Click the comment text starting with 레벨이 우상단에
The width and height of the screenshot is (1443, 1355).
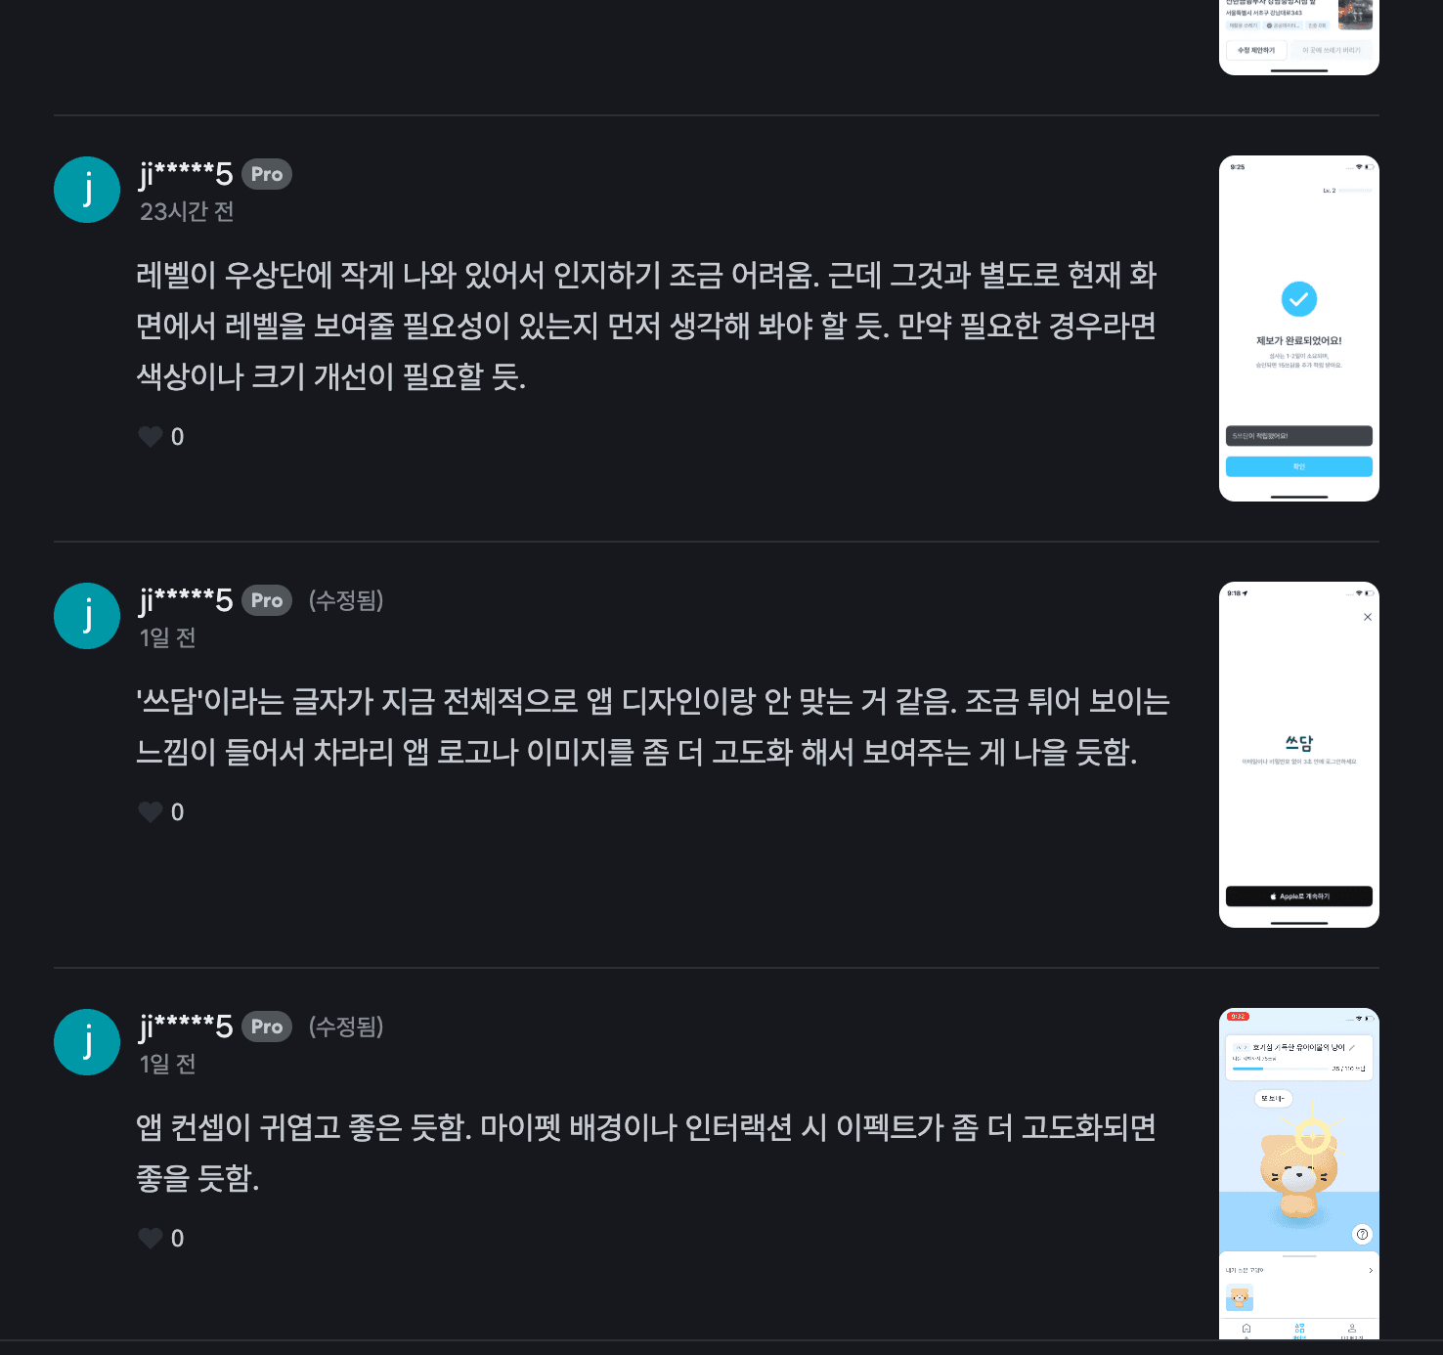tap(646, 326)
